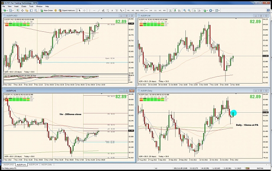This screenshot has height=171, width=272.
Task: Open the Help menu
Action: pos(47,7)
